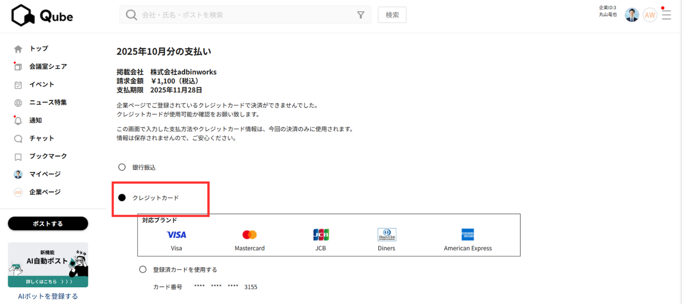This screenshot has width=682, height=304.
Task: Open マイページ from sidebar
Action: 45,174
